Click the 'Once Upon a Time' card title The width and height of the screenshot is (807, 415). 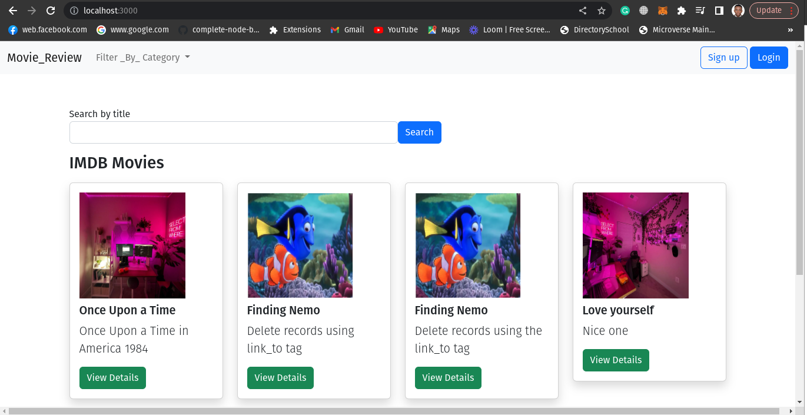tap(127, 310)
